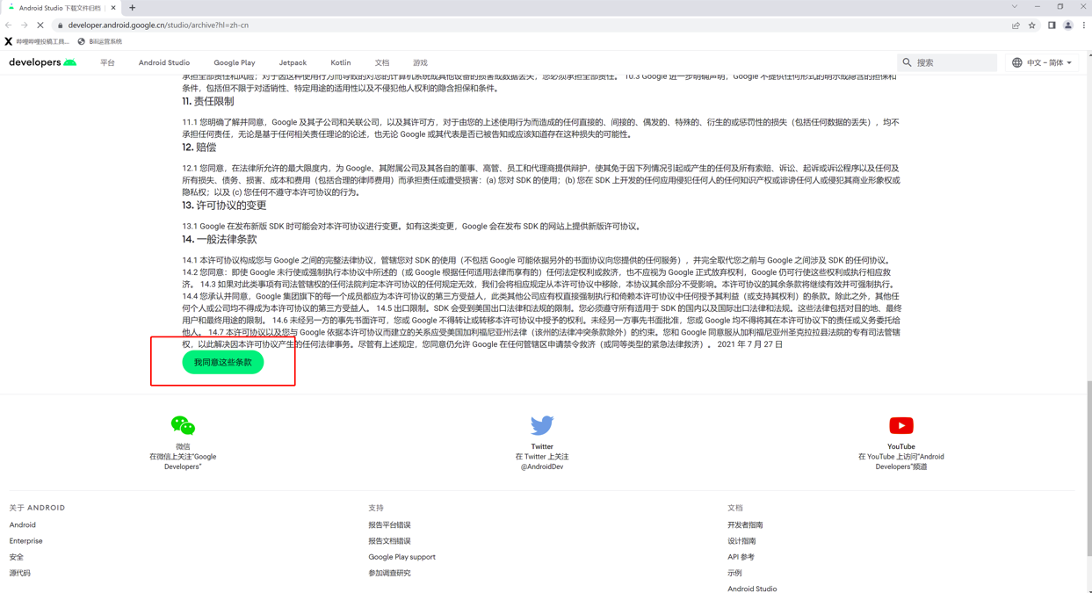Click the search magnifier icon

[907, 62]
